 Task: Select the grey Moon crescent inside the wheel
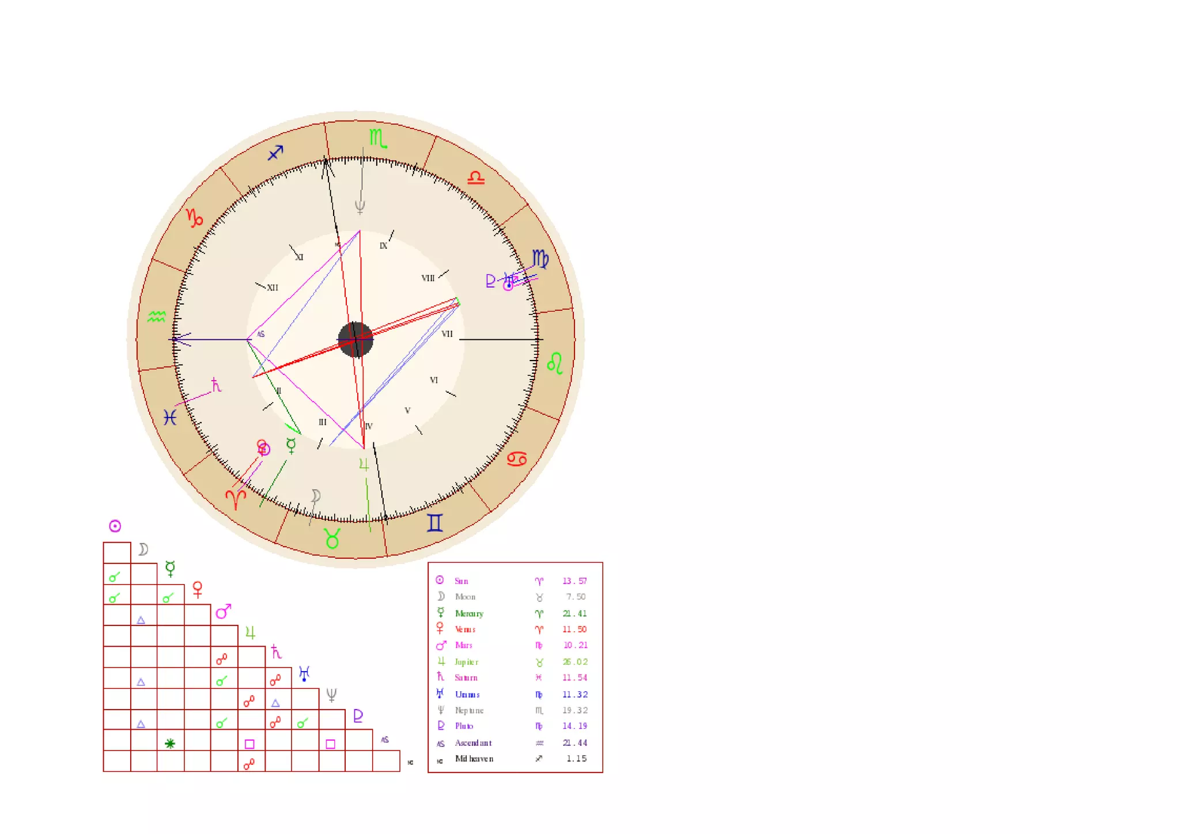pyautogui.click(x=316, y=495)
